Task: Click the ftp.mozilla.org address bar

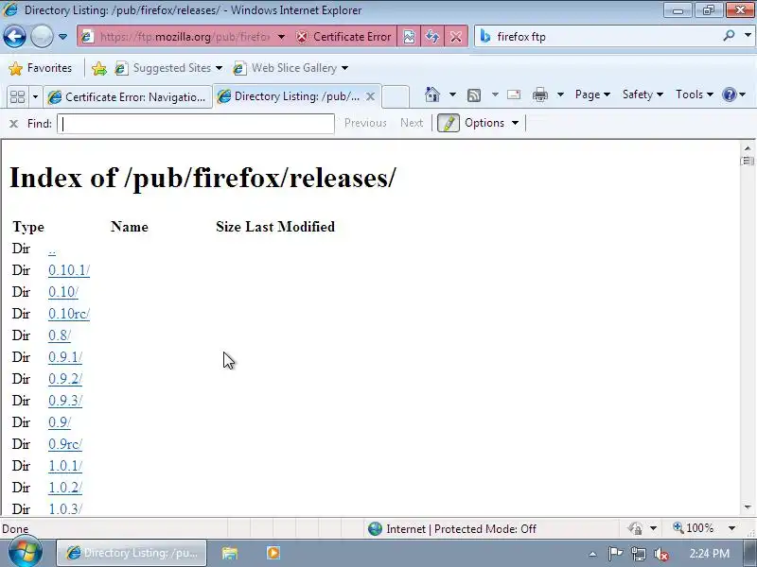Action: coord(184,37)
